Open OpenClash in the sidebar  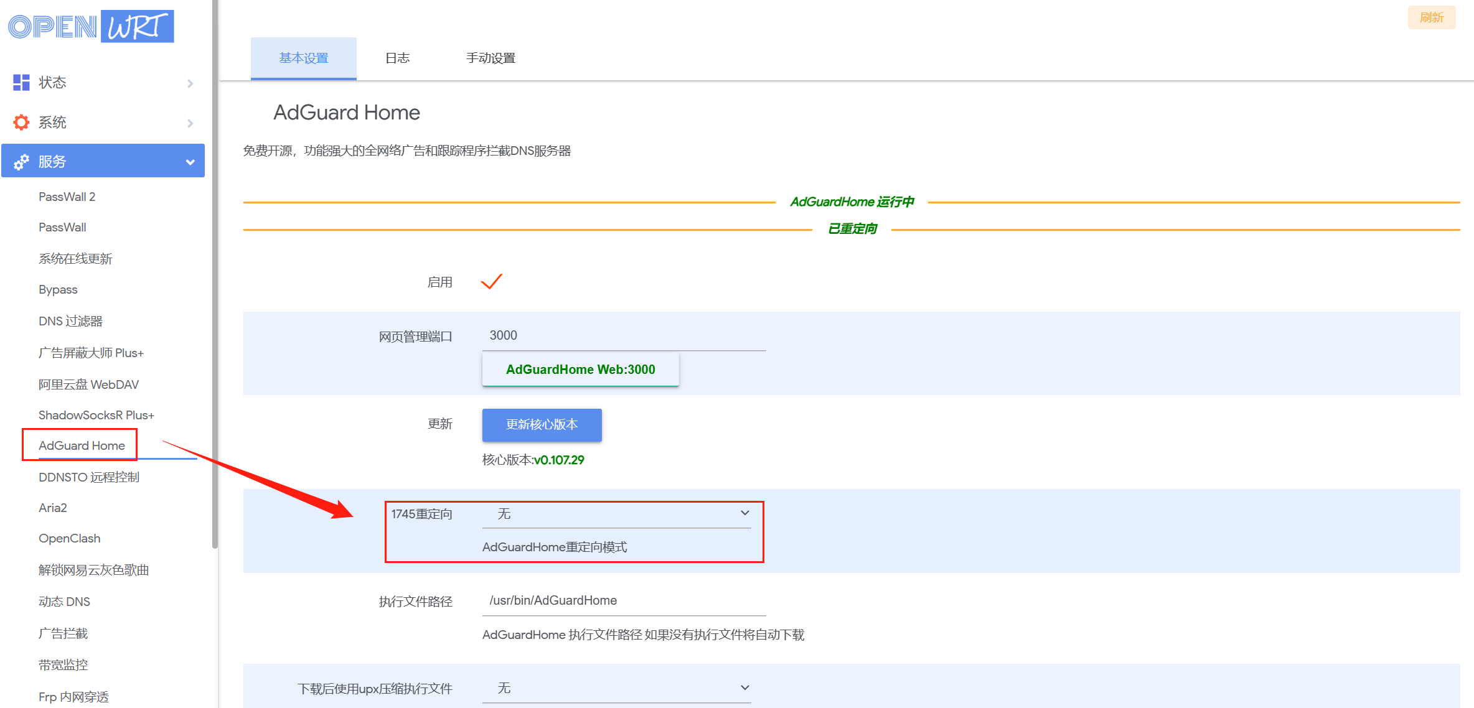(x=69, y=538)
